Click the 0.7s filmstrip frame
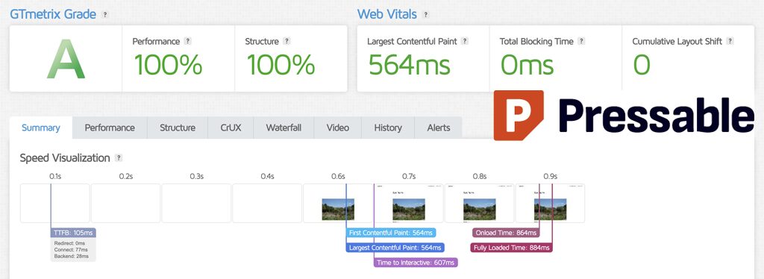Viewport: 764px width, 279px height. coord(408,203)
